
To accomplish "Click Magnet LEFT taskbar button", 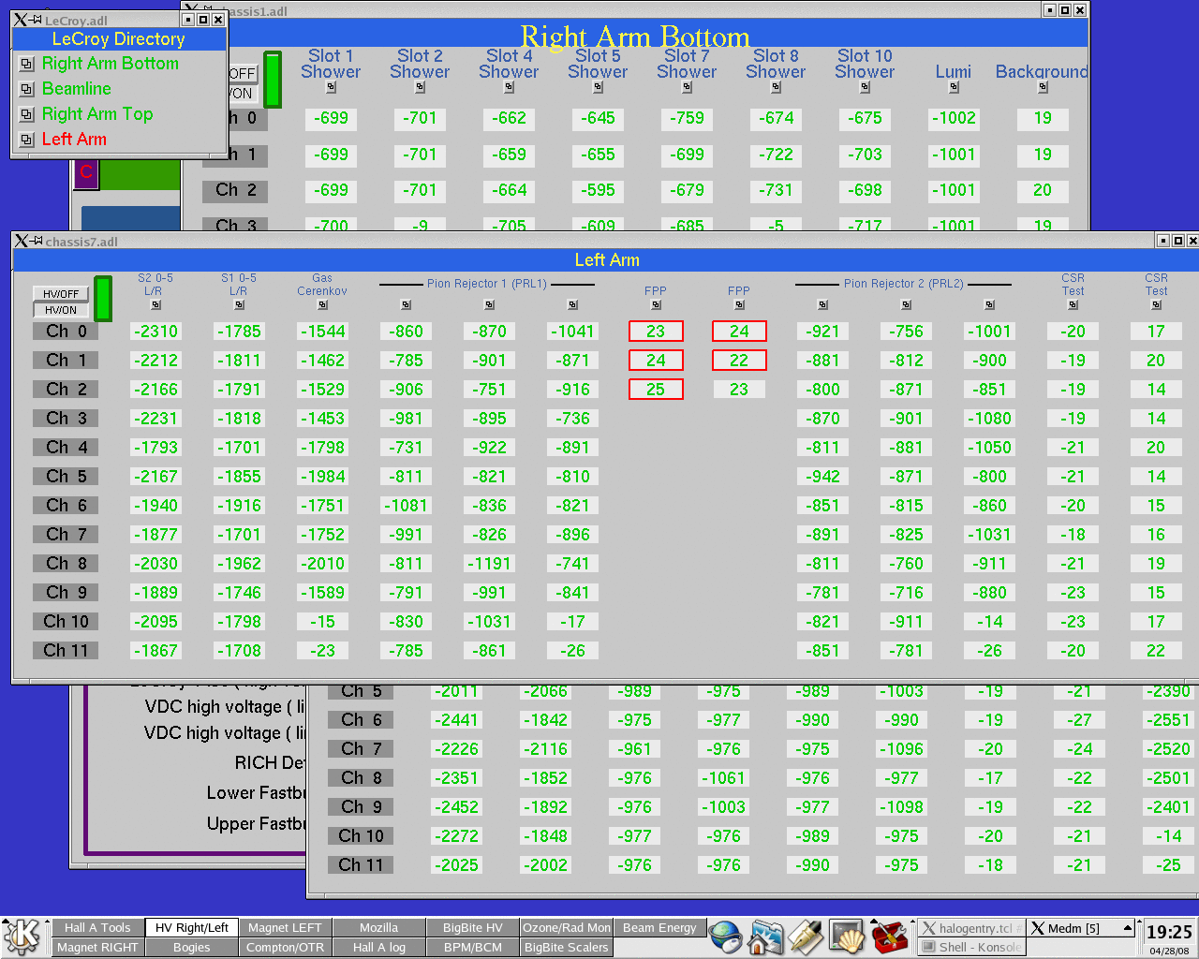I will point(285,928).
